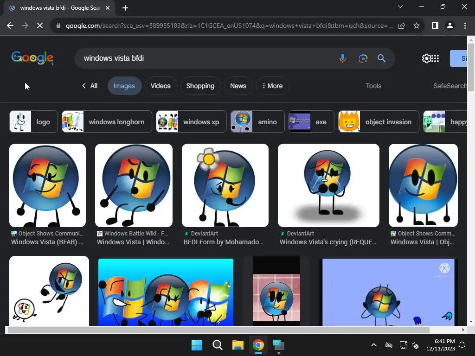Open 'Windows Vista (BFAB)' title link

point(47,242)
